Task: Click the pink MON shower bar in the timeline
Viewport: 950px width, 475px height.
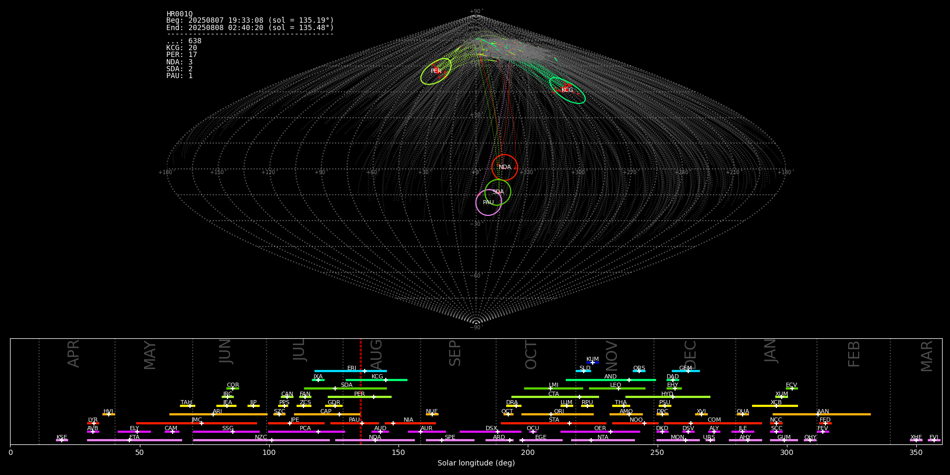Action: (678, 440)
